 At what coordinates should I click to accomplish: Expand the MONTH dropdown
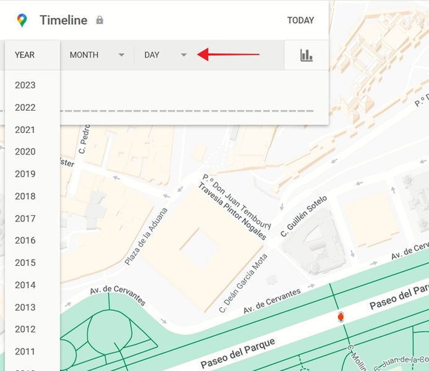click(x=97, y=55)
